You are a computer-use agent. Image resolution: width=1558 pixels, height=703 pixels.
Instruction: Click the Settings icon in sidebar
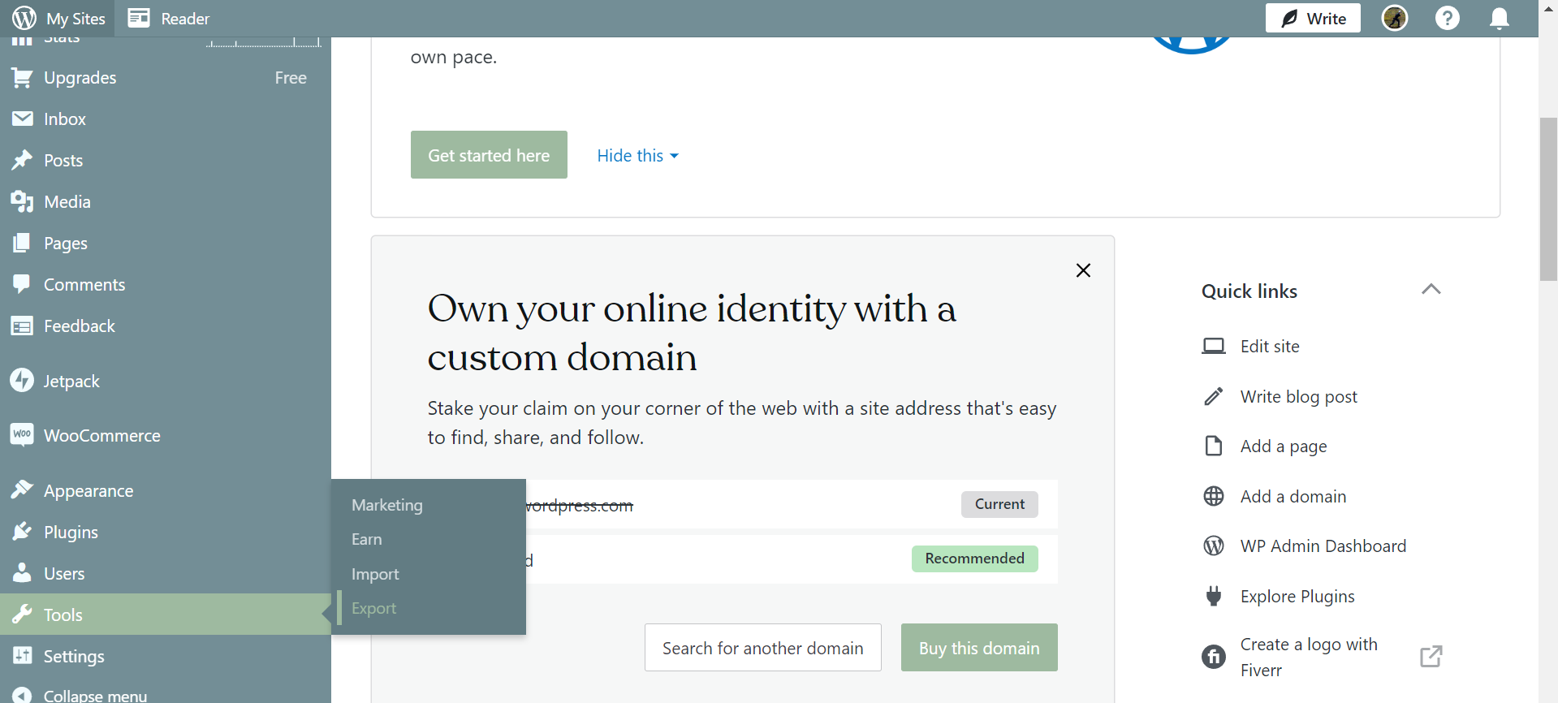coord(22,655)
